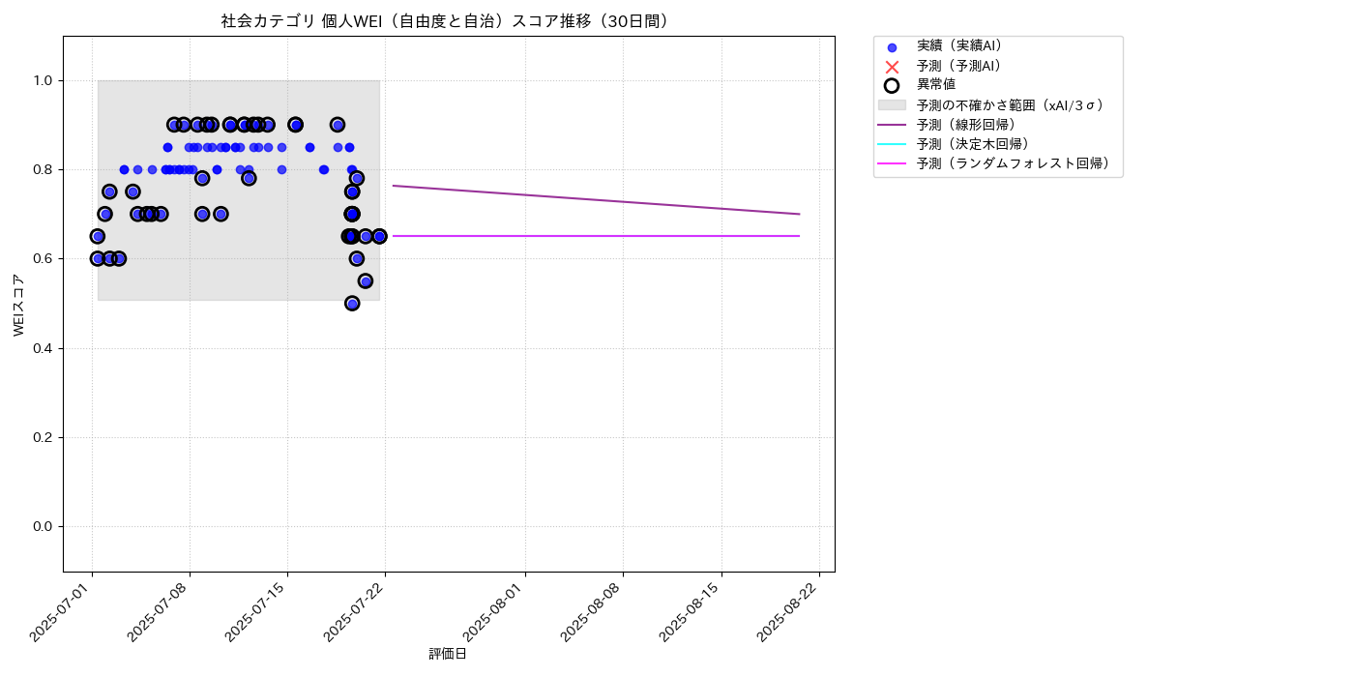
Task: Select the legend label 異常値
Action: click(x=936, y=85)
